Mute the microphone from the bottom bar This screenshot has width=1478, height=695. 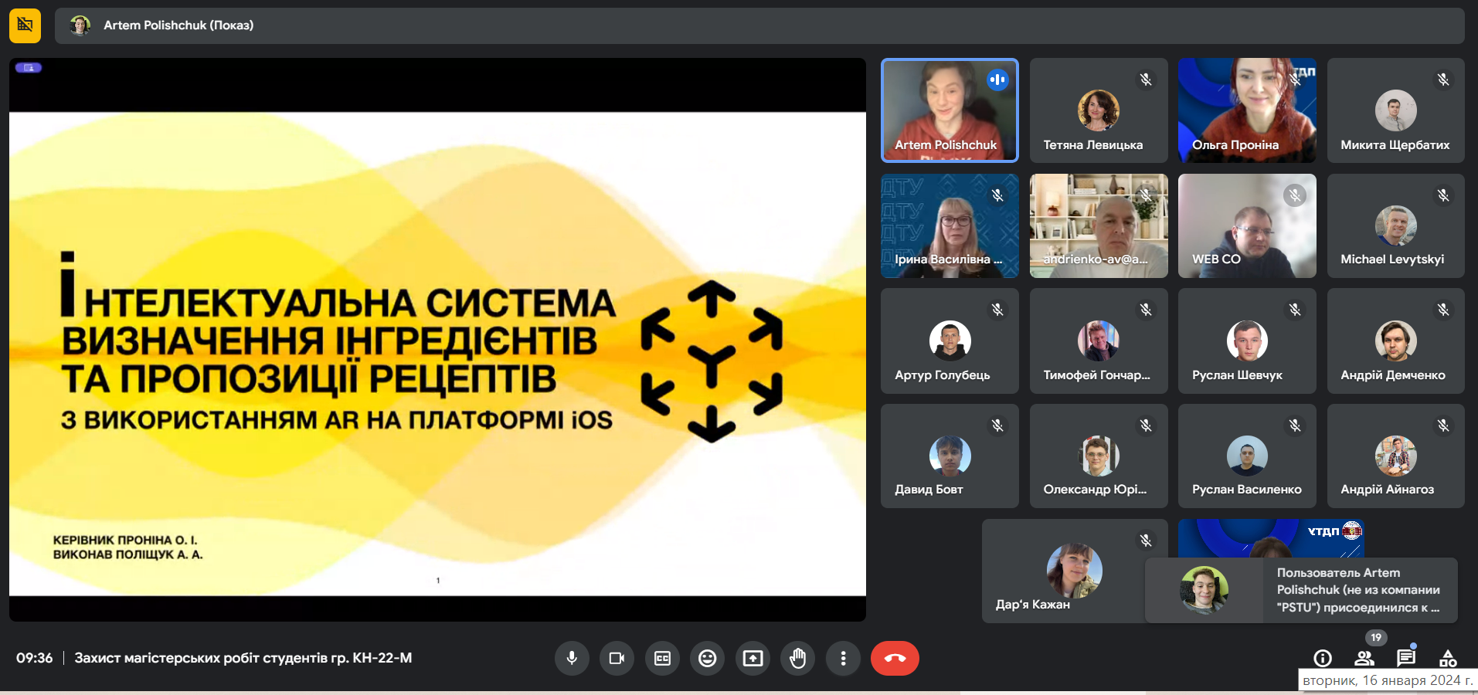click(x=572, y=658)
